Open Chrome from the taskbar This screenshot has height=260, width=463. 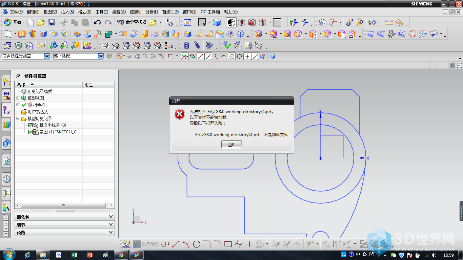click(121, 255)
